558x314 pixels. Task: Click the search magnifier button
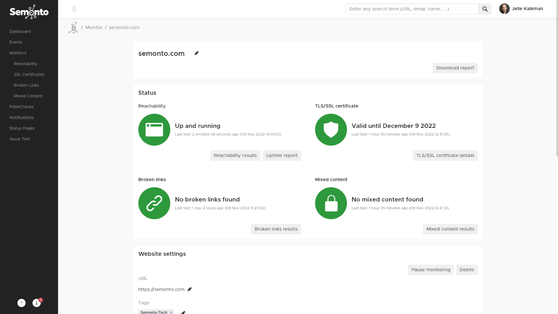pos(485,9)
